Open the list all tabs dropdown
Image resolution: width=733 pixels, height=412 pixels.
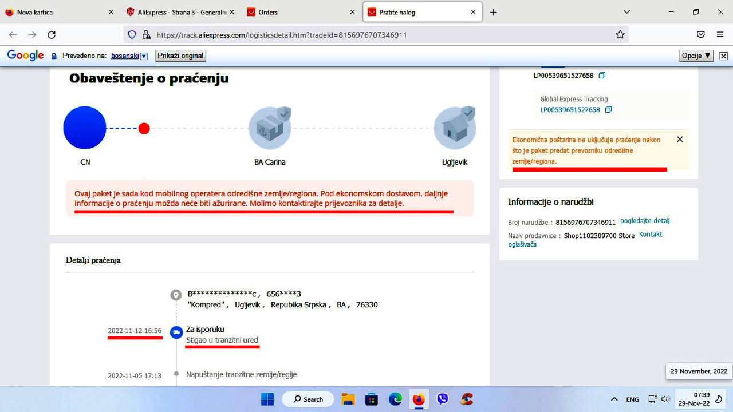[627, 12]
